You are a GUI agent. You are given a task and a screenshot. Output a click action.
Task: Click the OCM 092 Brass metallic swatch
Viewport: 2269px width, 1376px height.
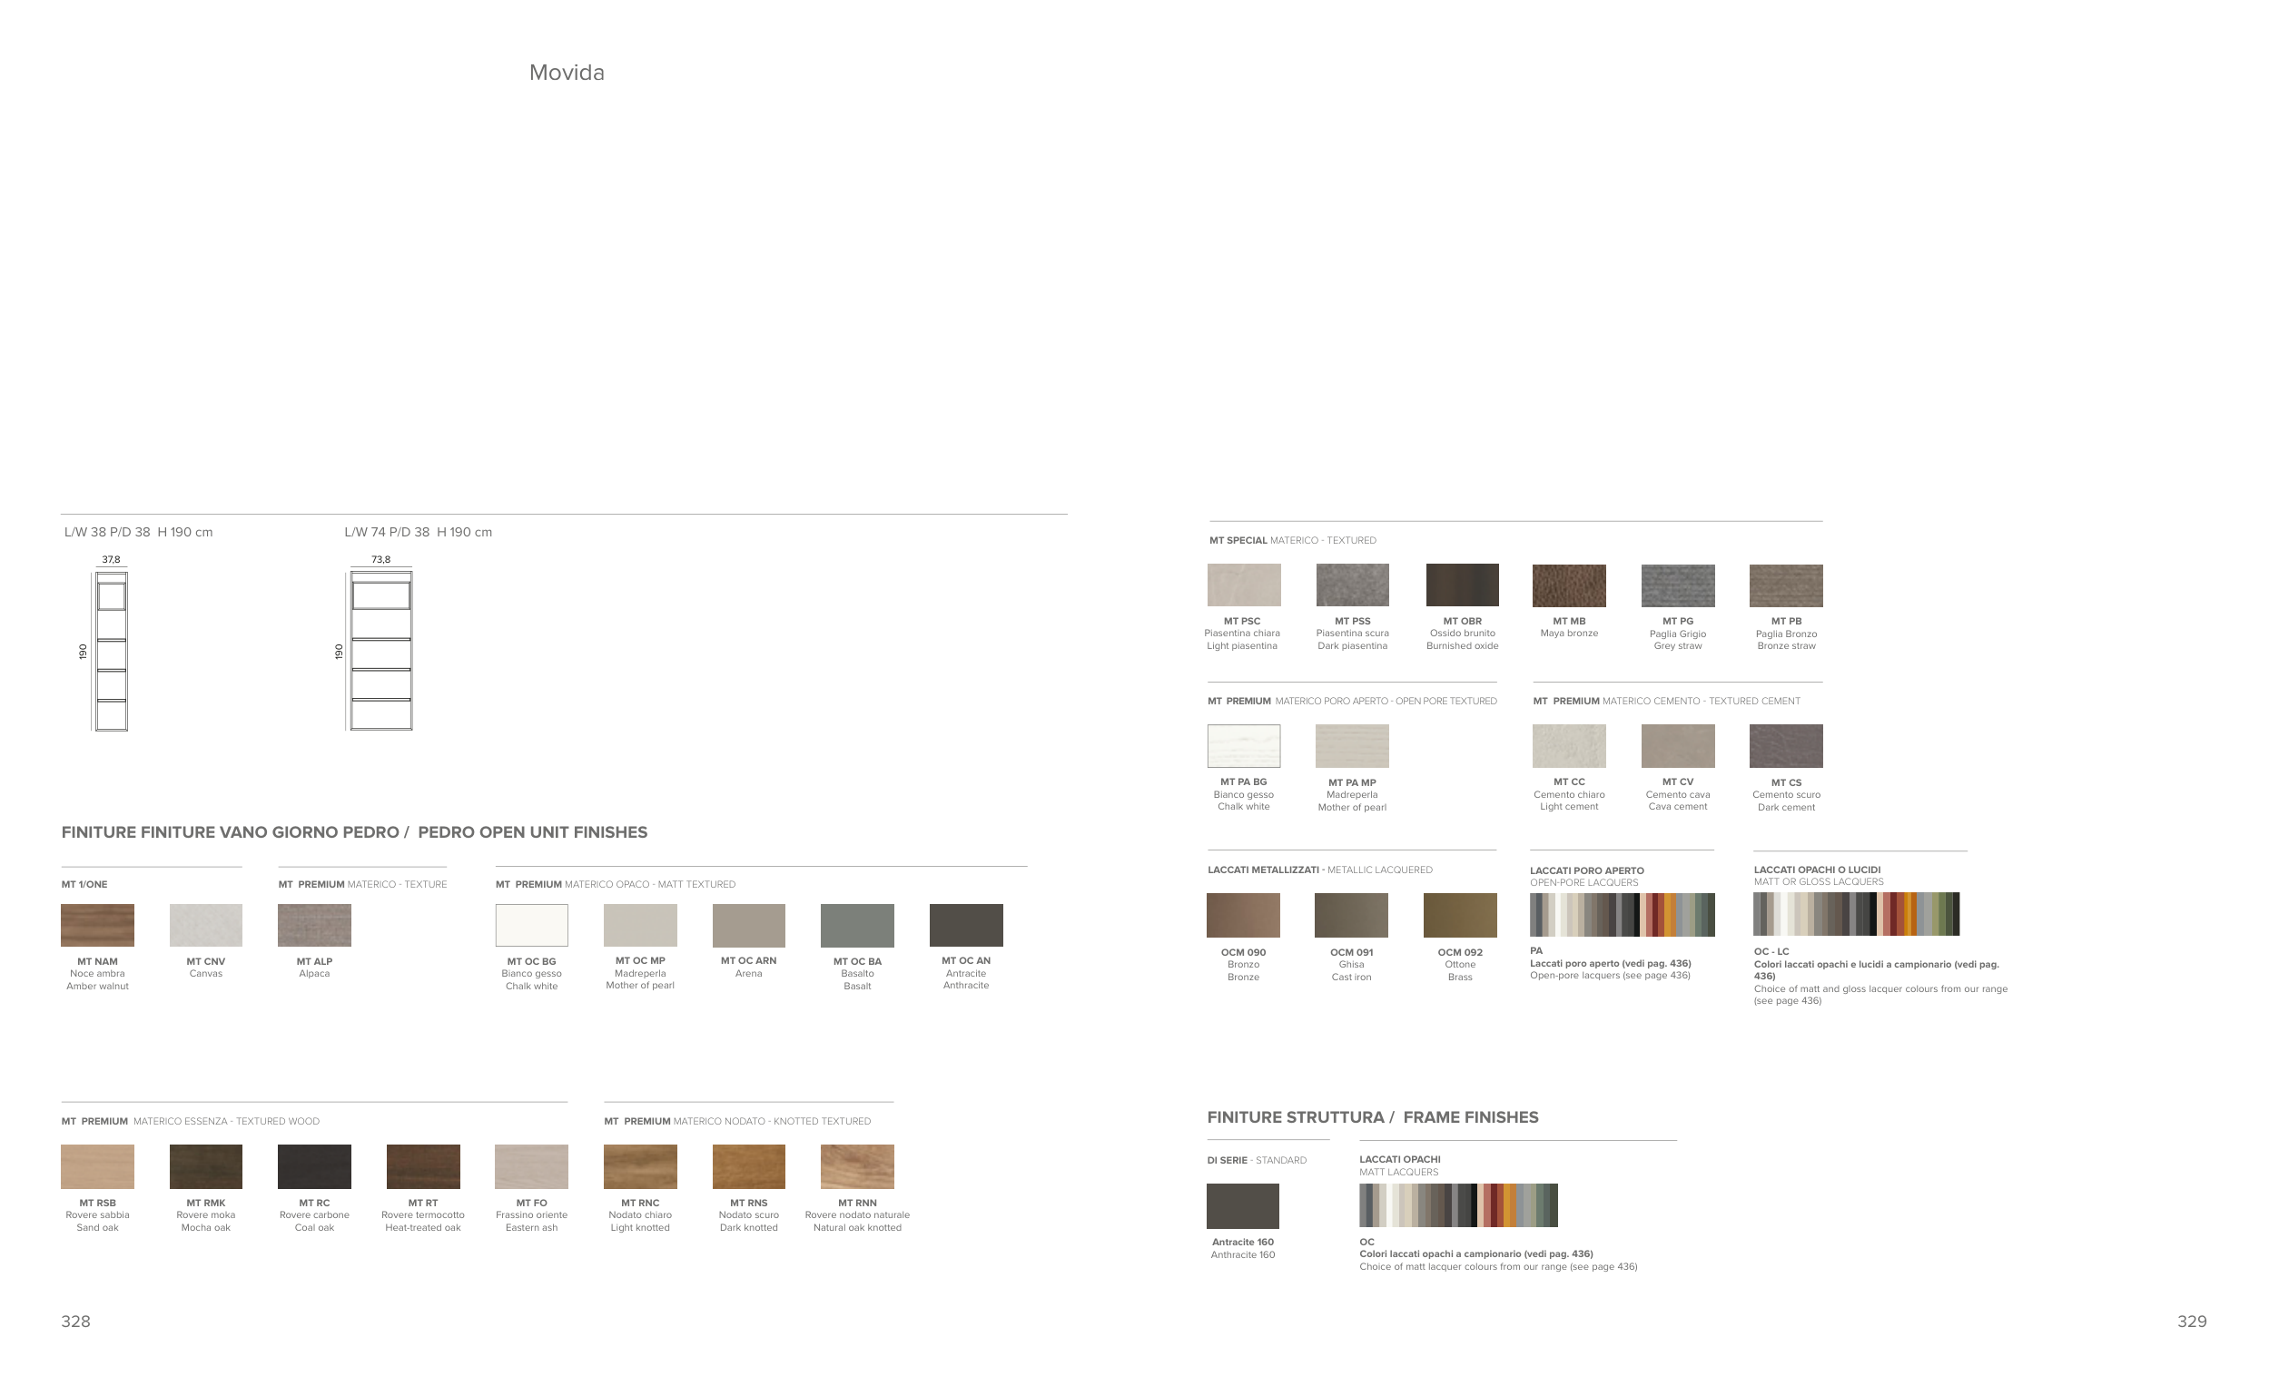click(x=1460, y=915)
